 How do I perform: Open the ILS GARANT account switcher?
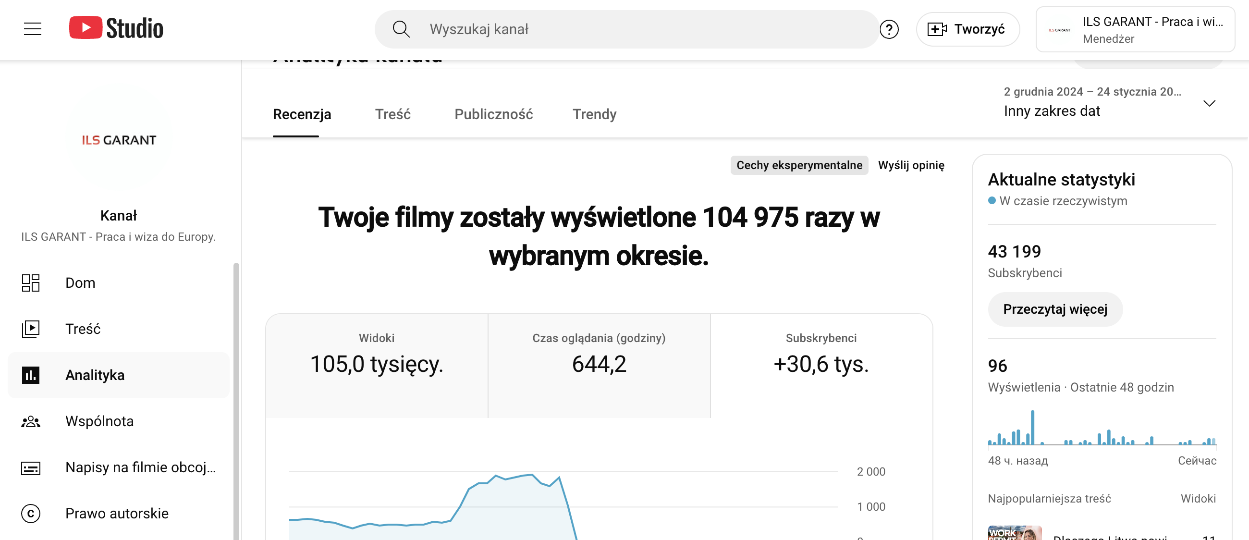1135,29
